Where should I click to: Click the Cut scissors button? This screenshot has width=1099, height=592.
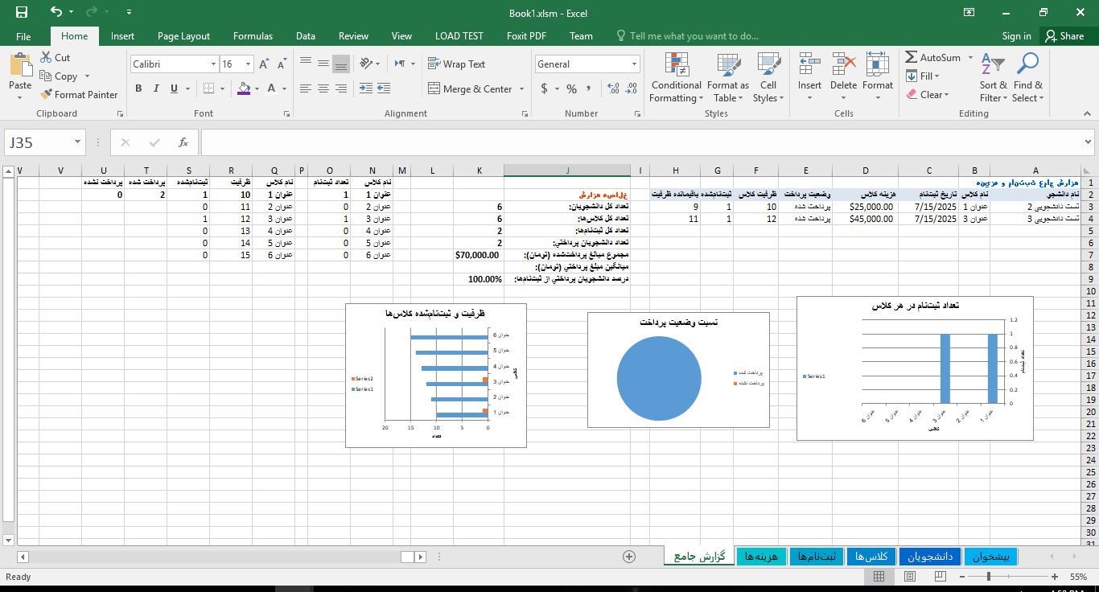(x=54, y=58)
